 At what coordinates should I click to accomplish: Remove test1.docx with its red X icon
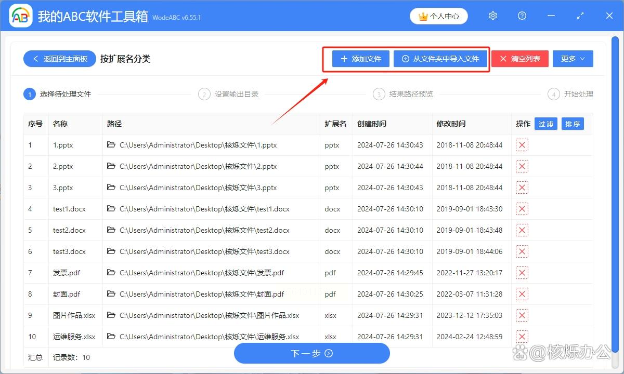pyautogui.click(x=522, y=209)
